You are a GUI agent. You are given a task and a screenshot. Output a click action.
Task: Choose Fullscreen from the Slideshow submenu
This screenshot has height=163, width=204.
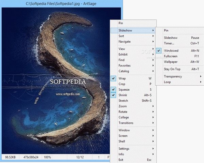[171, 56]
